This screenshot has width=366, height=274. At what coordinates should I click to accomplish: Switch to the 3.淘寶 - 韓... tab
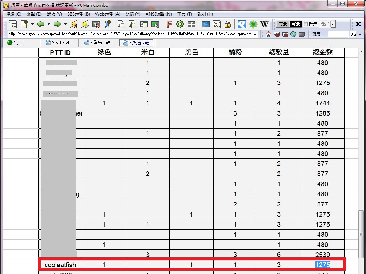(x=99, y=43)
